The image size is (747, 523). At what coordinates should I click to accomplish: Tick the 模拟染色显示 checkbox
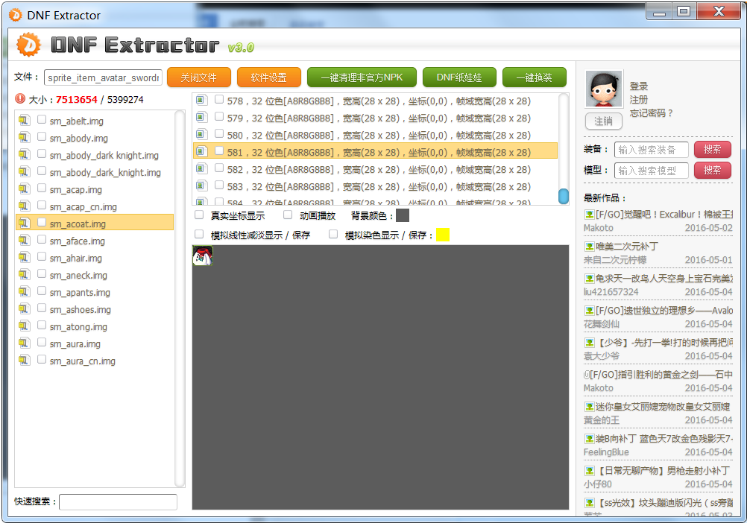pos(333,235)
